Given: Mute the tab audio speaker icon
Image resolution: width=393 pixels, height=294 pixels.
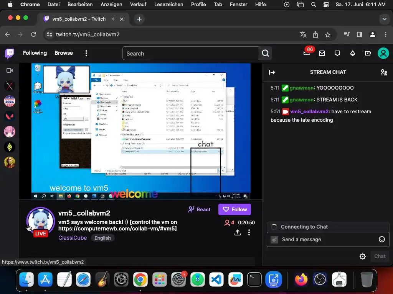Looking at the screenshot, I should coord(114,19).
